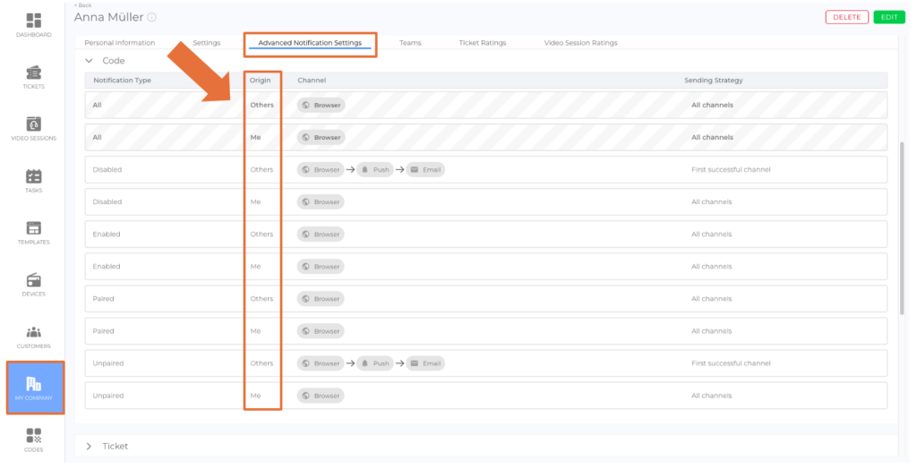Go to Tickets in the sidebar
Screen dimensions: 917x469
pyautogui.click(x=33, y=72)
